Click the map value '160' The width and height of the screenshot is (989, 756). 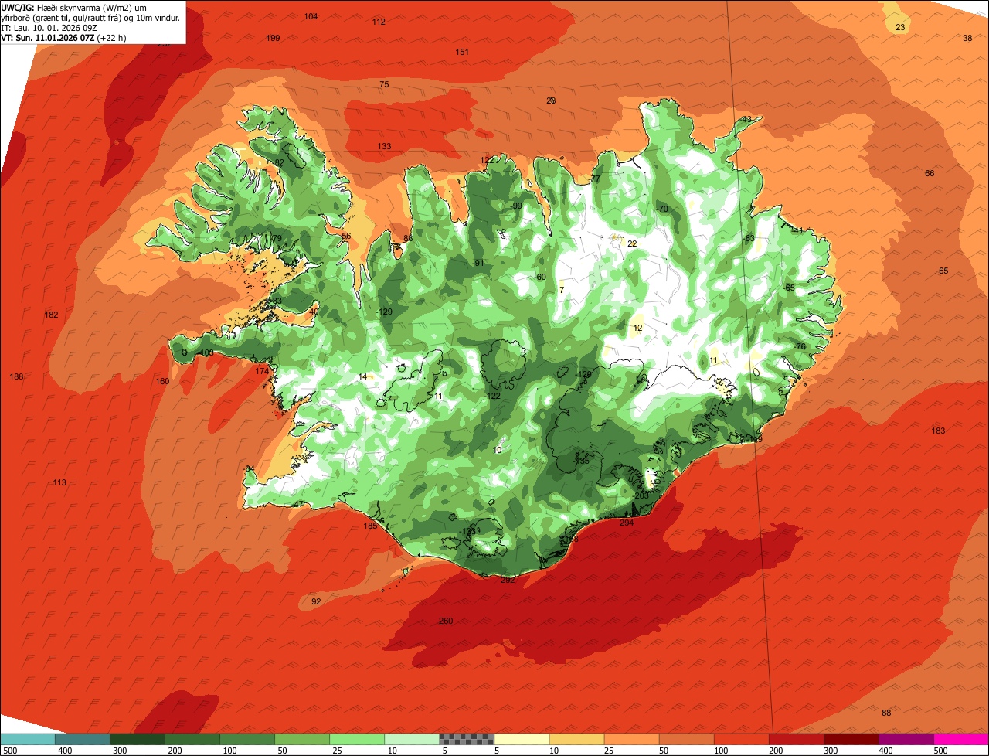tap(162, 381)
